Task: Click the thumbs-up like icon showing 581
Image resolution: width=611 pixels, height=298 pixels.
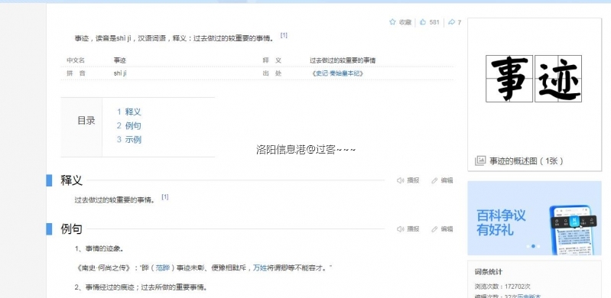Action: pos(423,22)
